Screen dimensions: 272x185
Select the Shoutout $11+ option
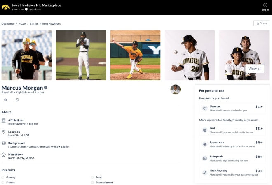coord(232,109)
